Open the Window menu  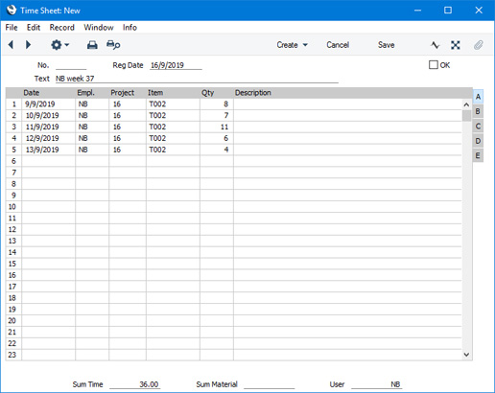(99, 28)
